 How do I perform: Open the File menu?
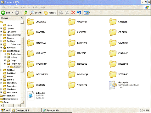pos(3,7)
